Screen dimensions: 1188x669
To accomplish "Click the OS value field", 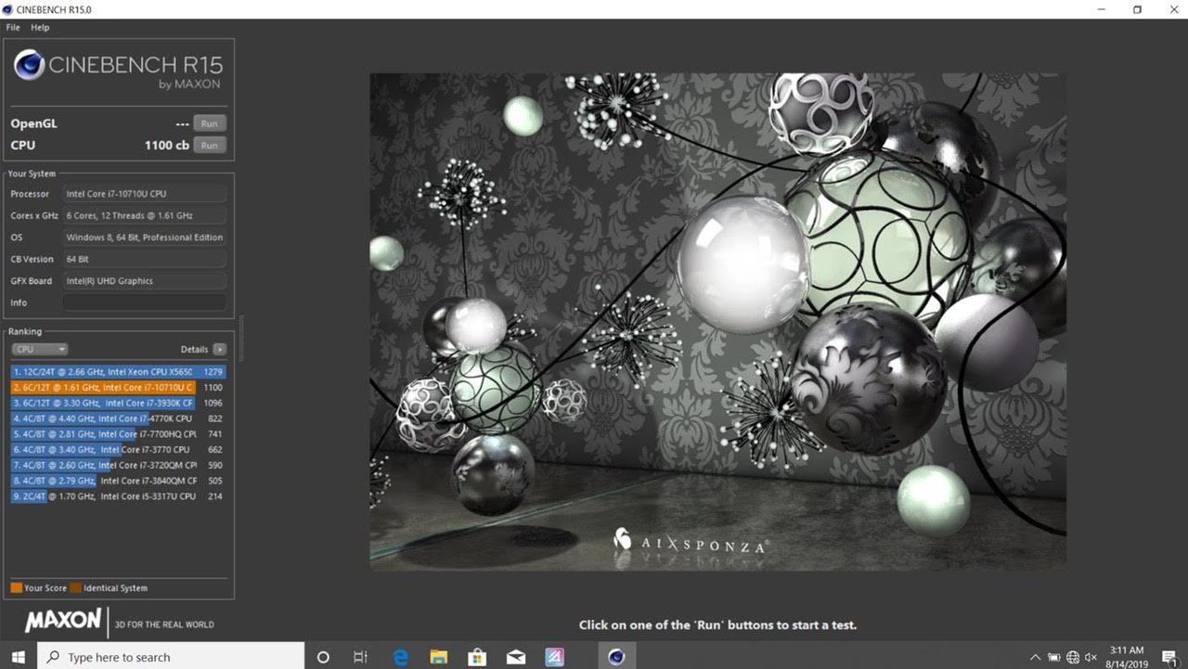I will pos(145,238).
